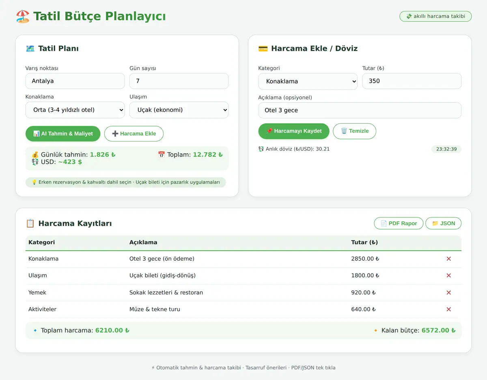Click the Aktiviteler table row label
The image size is (487, 380).
pos(43,309)
